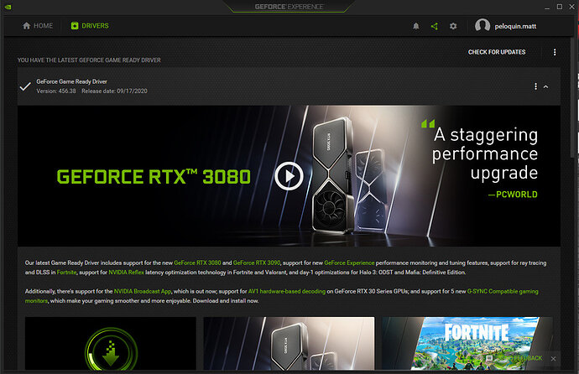Open the RTX graphics card thumbnail
Screen dimensions: 579x374
click(x=289, y=343)
